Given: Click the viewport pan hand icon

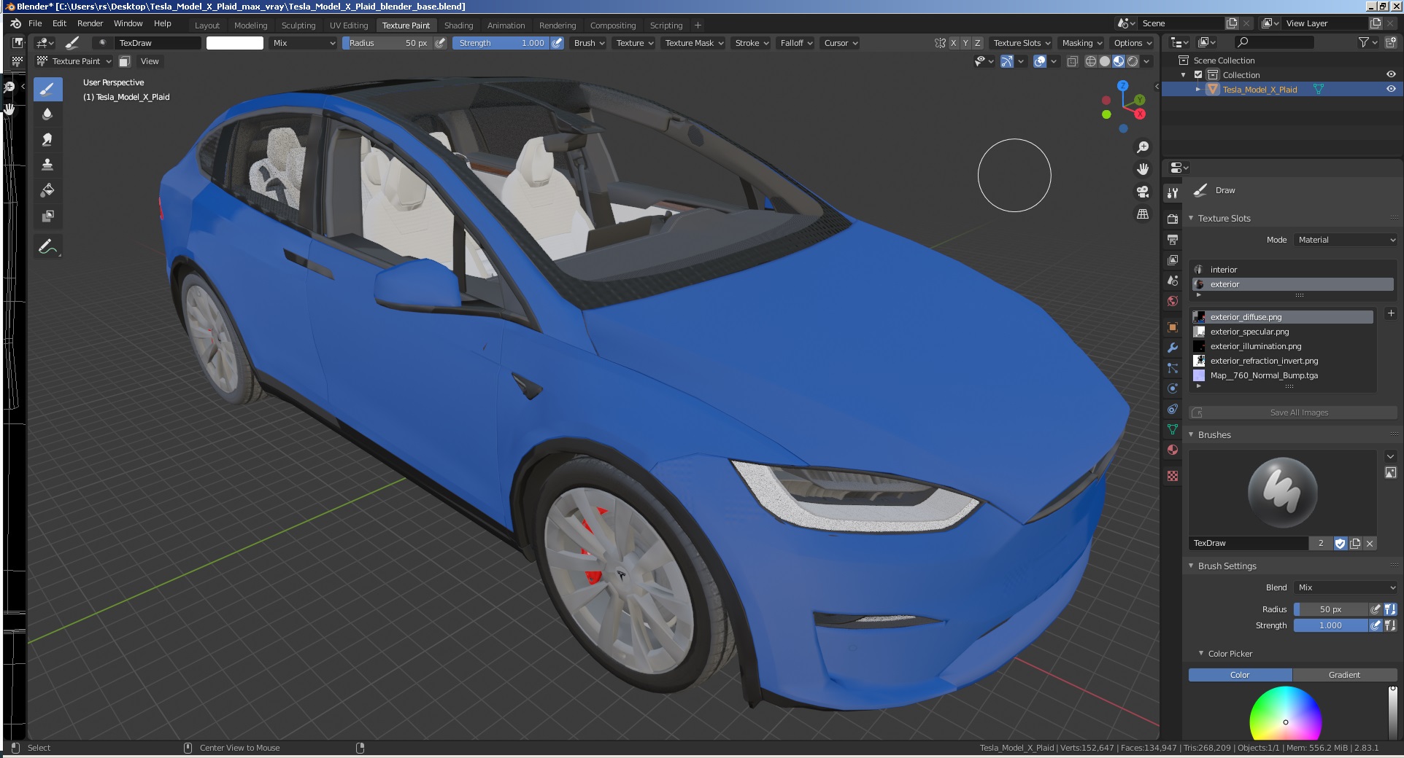Looking at the screenshot, I should (1143, 169).
